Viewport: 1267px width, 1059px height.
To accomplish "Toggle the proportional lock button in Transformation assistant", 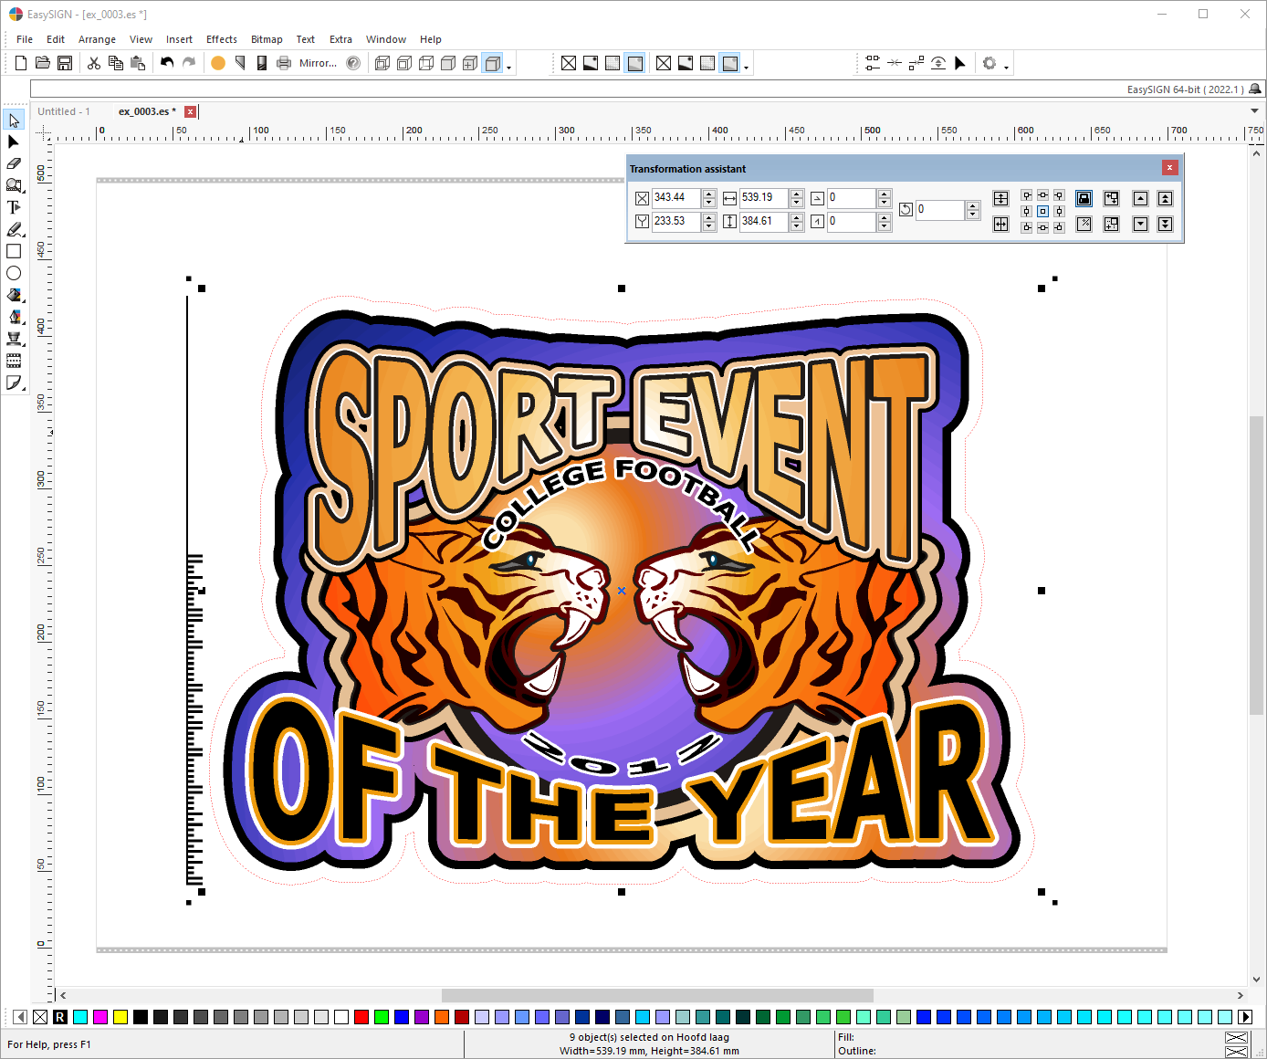I will (1084, 198).
